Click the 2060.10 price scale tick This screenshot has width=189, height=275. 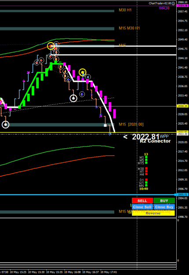click(183, 2)
